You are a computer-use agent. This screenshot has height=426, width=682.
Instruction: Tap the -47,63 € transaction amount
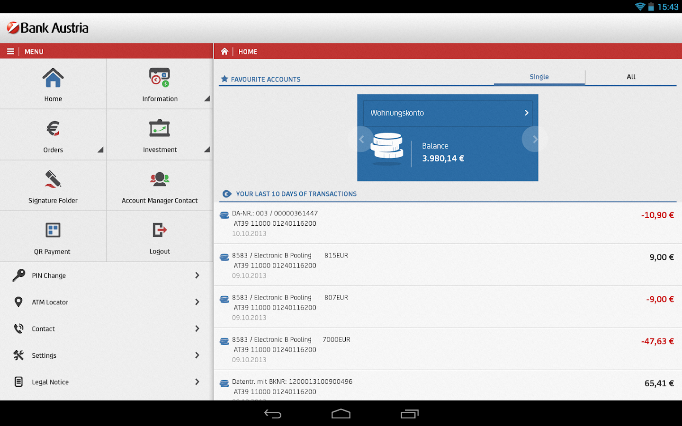(657, 341)
